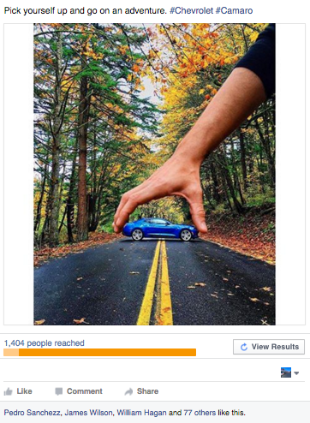Open the Camaro road photo
The image size is (310, 423).
point(154,174)
